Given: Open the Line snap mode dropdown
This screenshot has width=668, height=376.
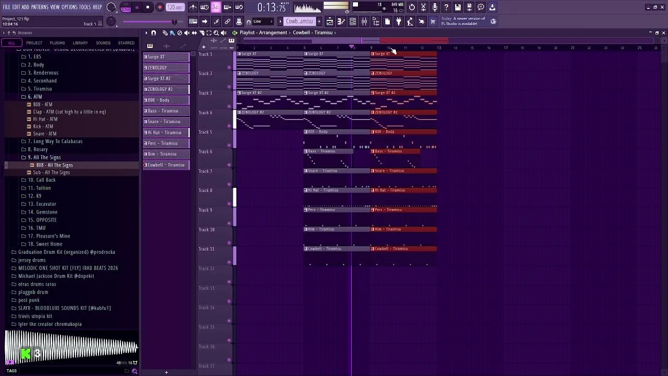Looking at the screenshot, I should coord(264,21).
